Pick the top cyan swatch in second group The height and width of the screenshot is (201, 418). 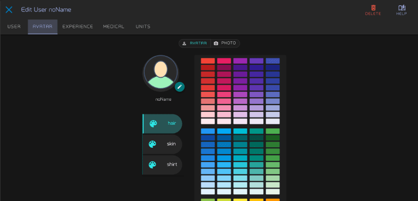coord(240,131)
